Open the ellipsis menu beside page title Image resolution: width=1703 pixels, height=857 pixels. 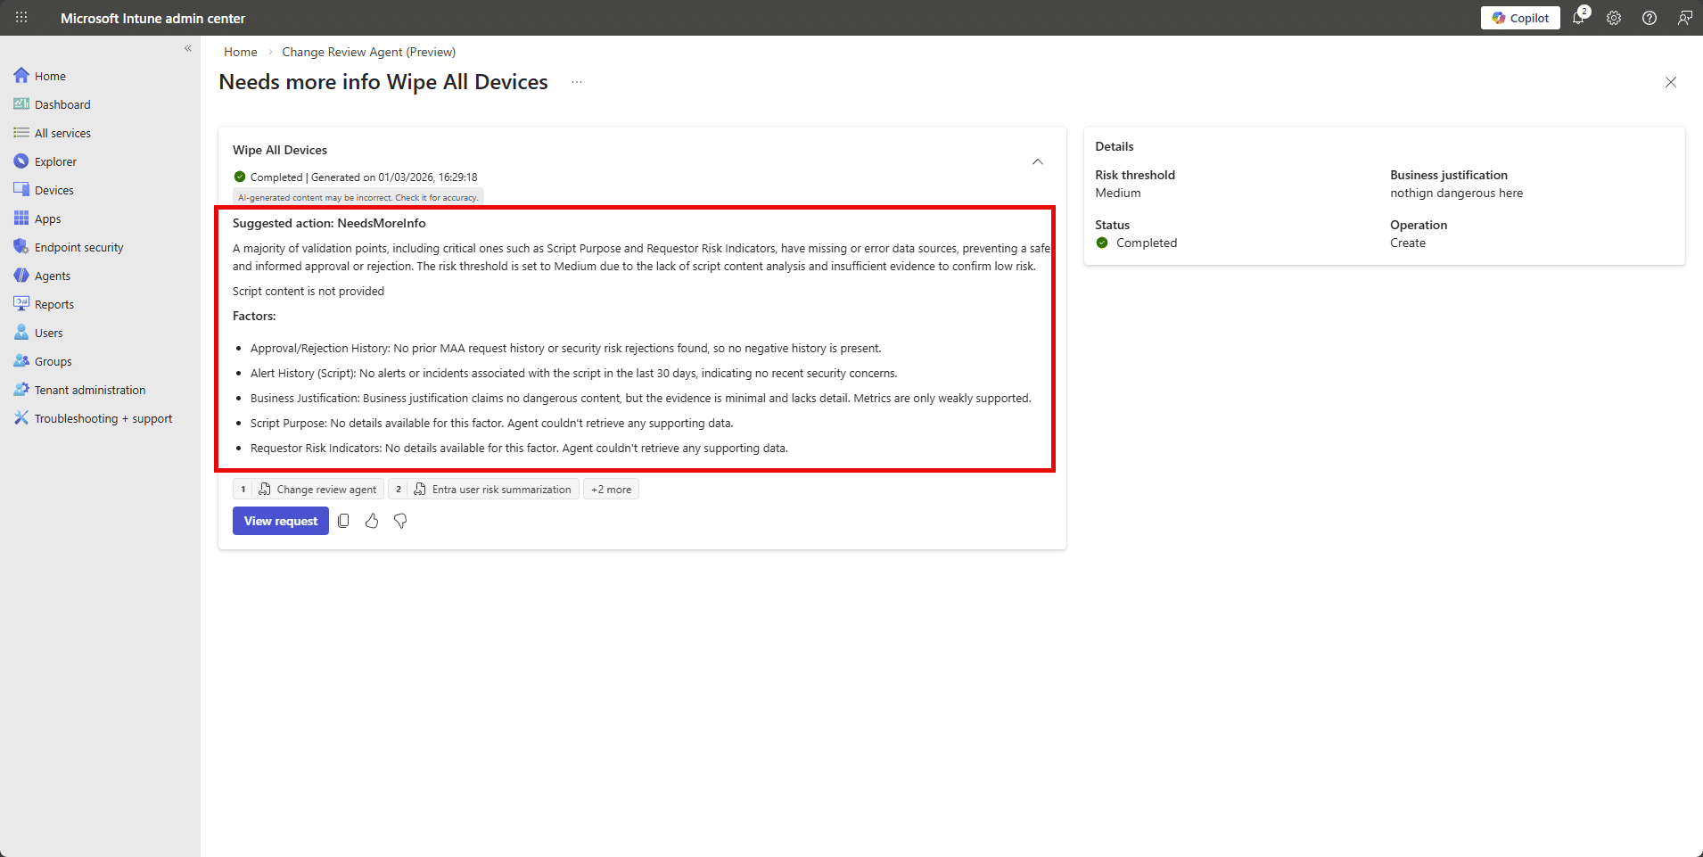(x=577, y=82)
